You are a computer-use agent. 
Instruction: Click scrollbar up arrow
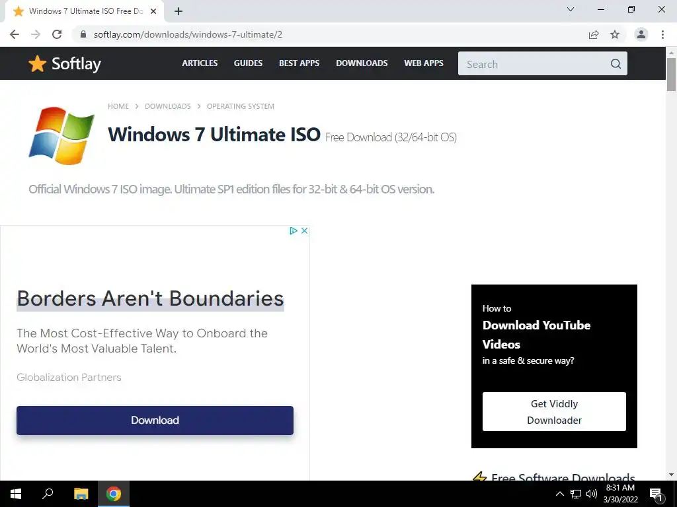[671, 53]
